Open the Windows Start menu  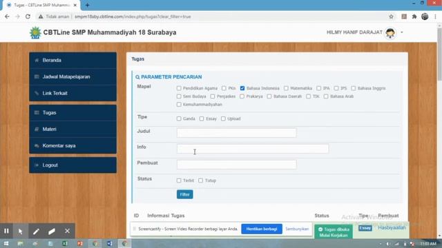pyautogui.click(x=6, y=243)
